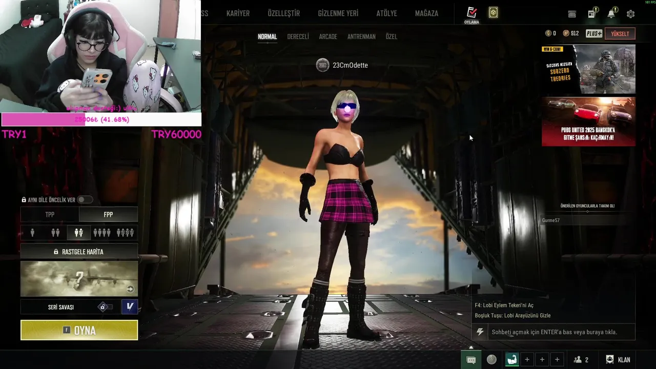Open the radar icon in bottom bar
Viewport: 656px width, 369px height.
(x=491, y=360)
